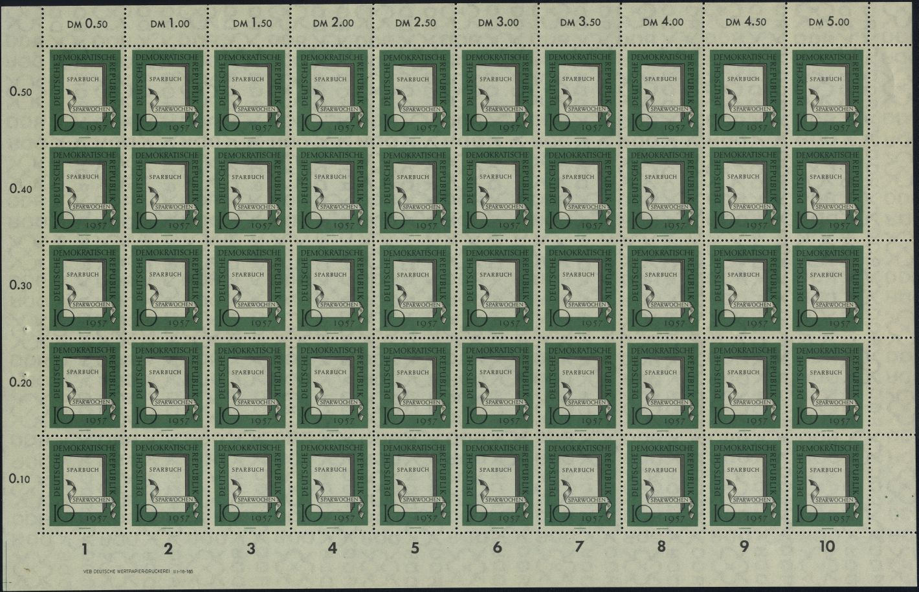Click the DM 1.50 margin label
Image resolution: width=919 pixels, height=592 pixels.
252,23
